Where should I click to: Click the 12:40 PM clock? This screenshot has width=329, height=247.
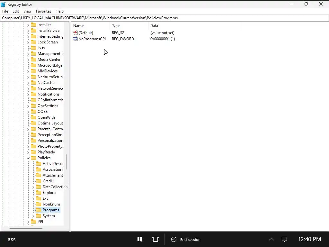coord(309,239)
